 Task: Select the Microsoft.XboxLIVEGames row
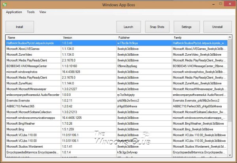(x=117, y=49)
